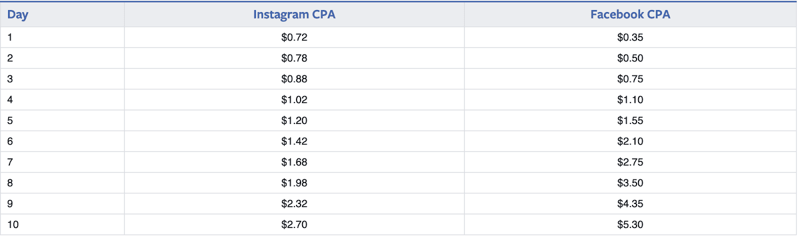Click the Day 5 row label
The width and height of the screenshot is (800, 236).
tap(10, 120)
